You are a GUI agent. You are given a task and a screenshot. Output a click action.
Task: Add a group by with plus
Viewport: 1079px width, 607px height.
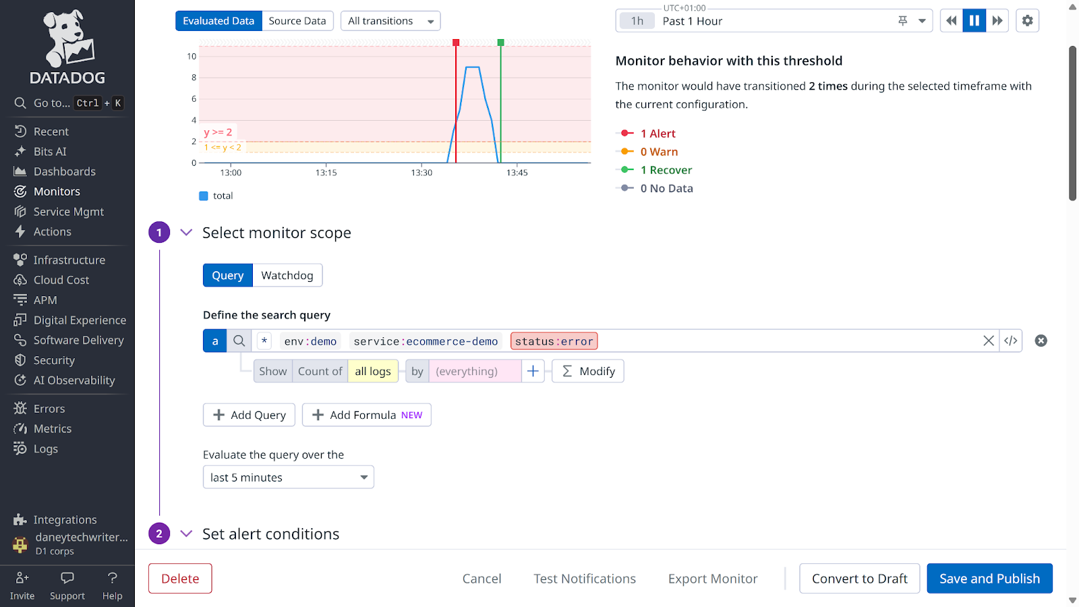(533, 371)
